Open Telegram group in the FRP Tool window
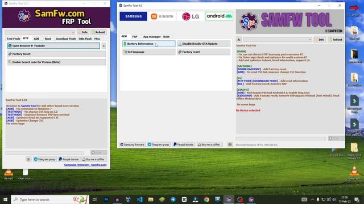The image size is (364, 204). (44, 159)
